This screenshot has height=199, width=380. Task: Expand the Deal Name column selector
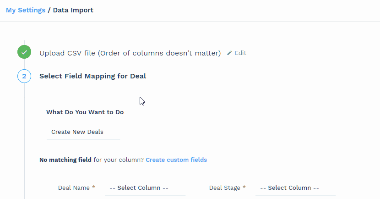tap(145, 188)
